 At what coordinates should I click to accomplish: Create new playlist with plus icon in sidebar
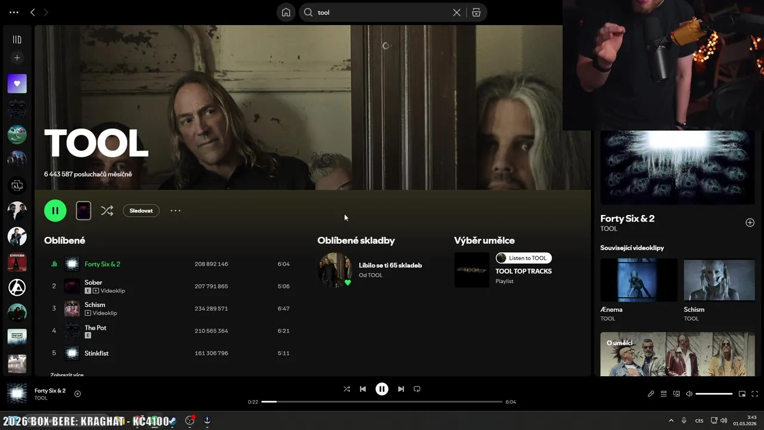point(17,58)
